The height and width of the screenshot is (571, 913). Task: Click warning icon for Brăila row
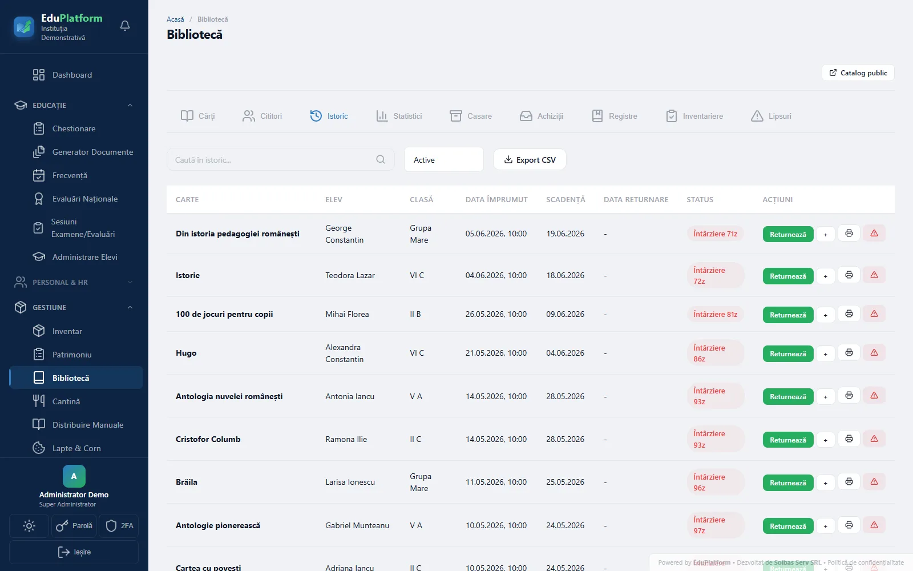pos(874,482)
